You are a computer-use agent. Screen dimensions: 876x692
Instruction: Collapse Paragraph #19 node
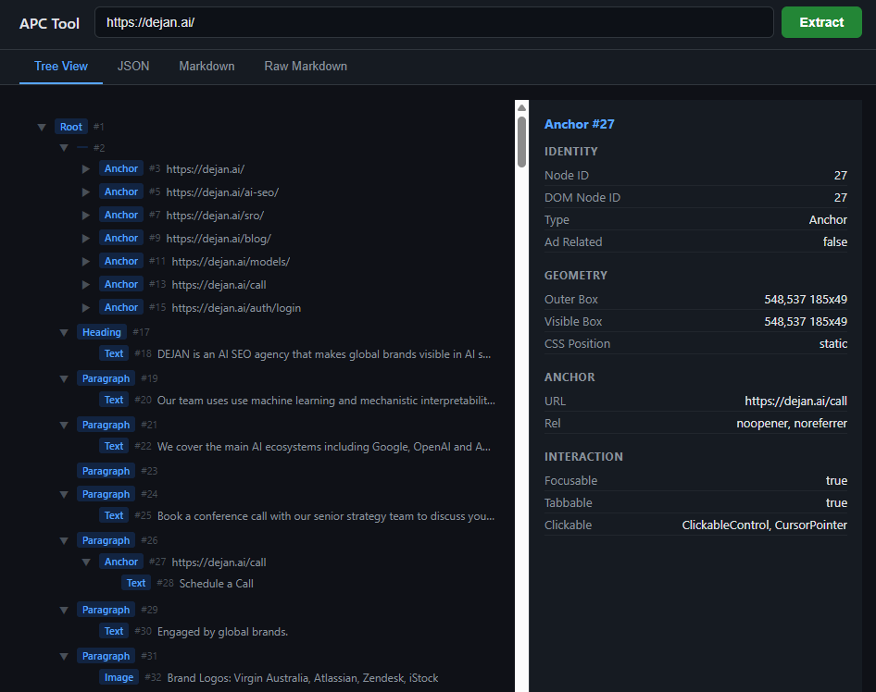tap(64, 379)
